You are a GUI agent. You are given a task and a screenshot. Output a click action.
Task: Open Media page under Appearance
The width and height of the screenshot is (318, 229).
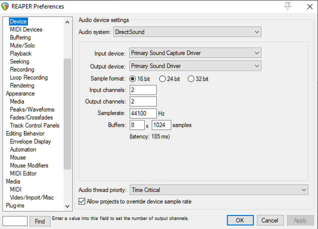(17, 101)
